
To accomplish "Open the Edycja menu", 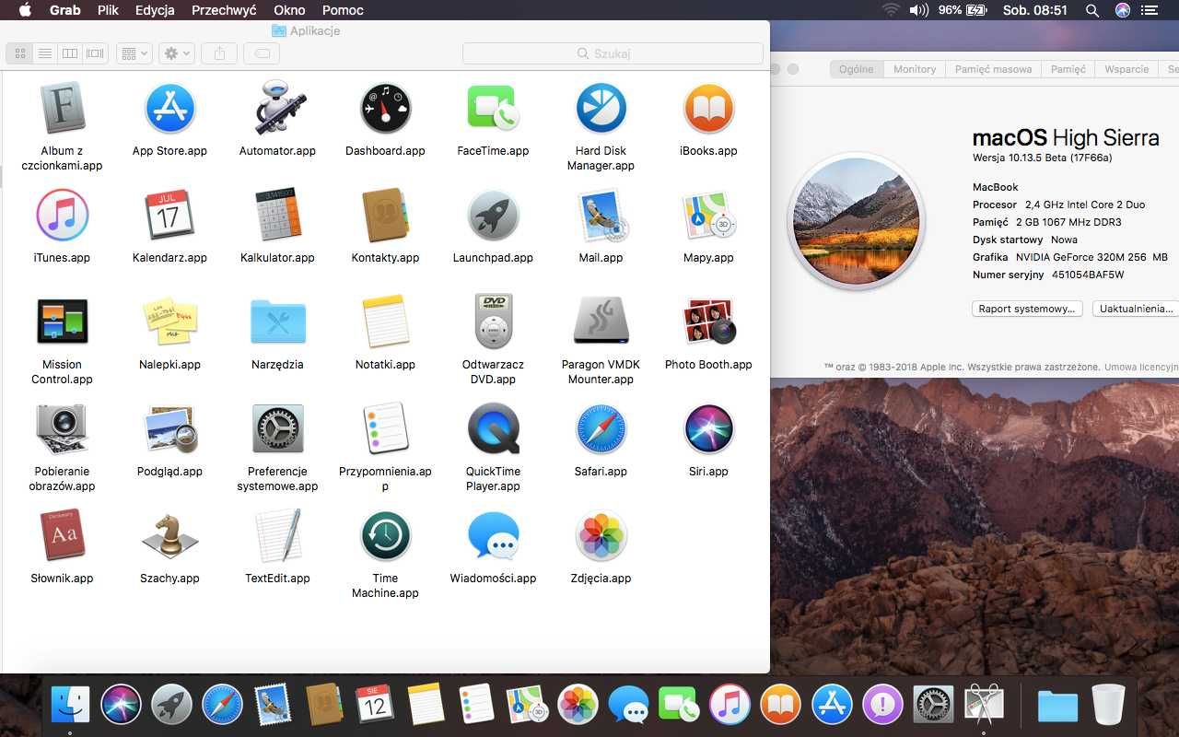I will [155, 10].
